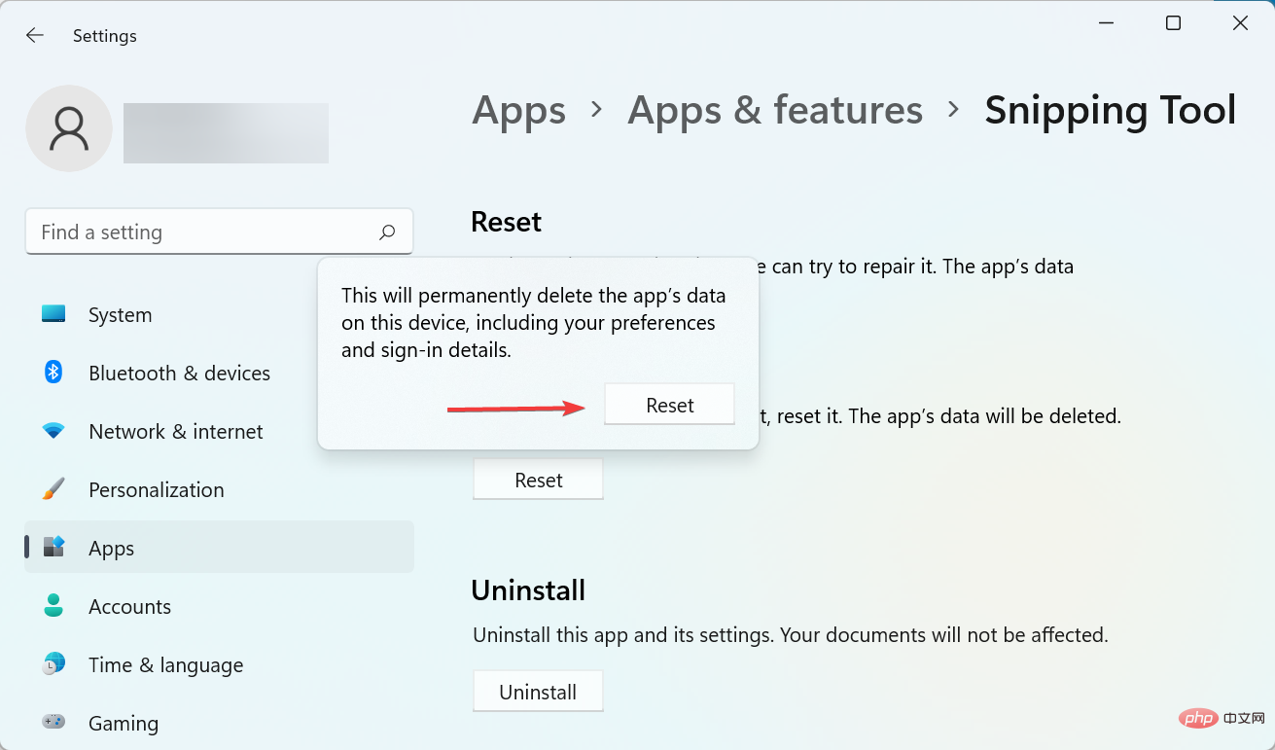Click the Time & language globe icon

53,663
